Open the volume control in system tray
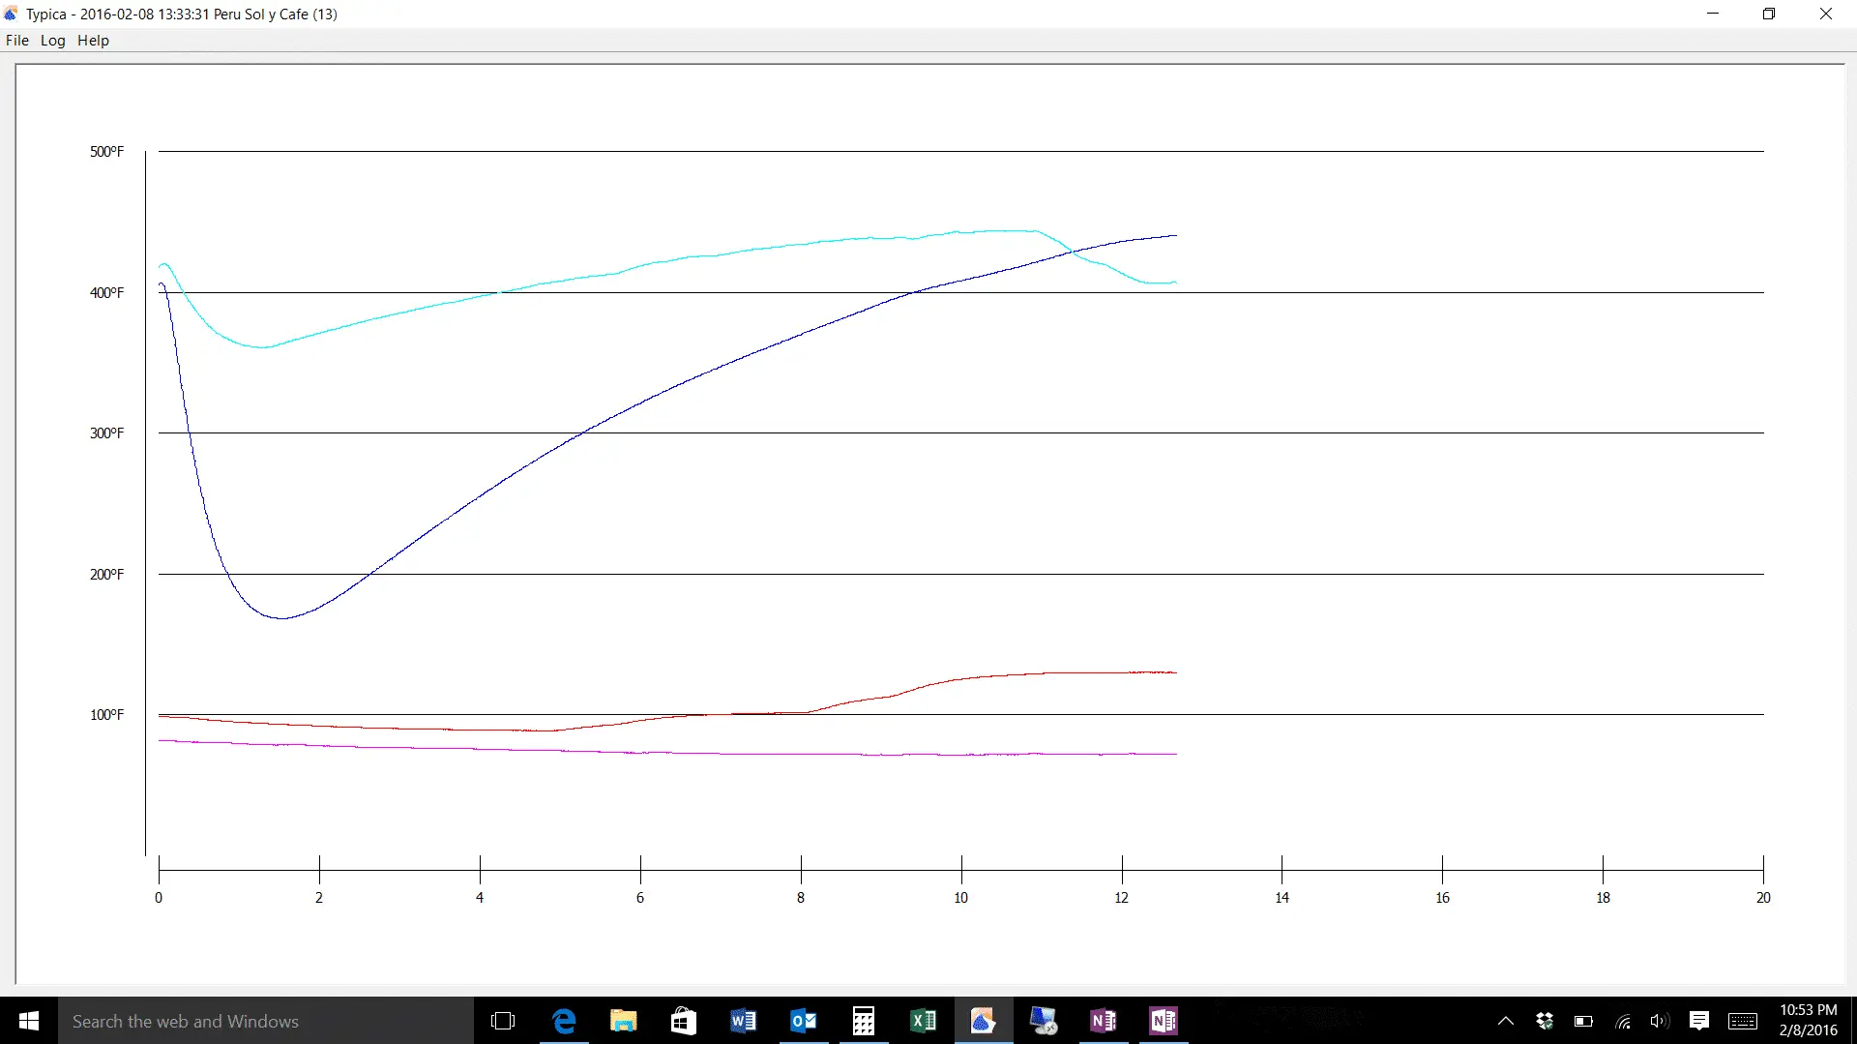Screen dimensions: 1857x1044 click(1660, 1021)
